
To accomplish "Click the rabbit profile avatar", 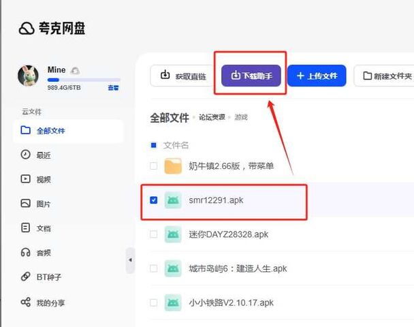I will 29,76.
